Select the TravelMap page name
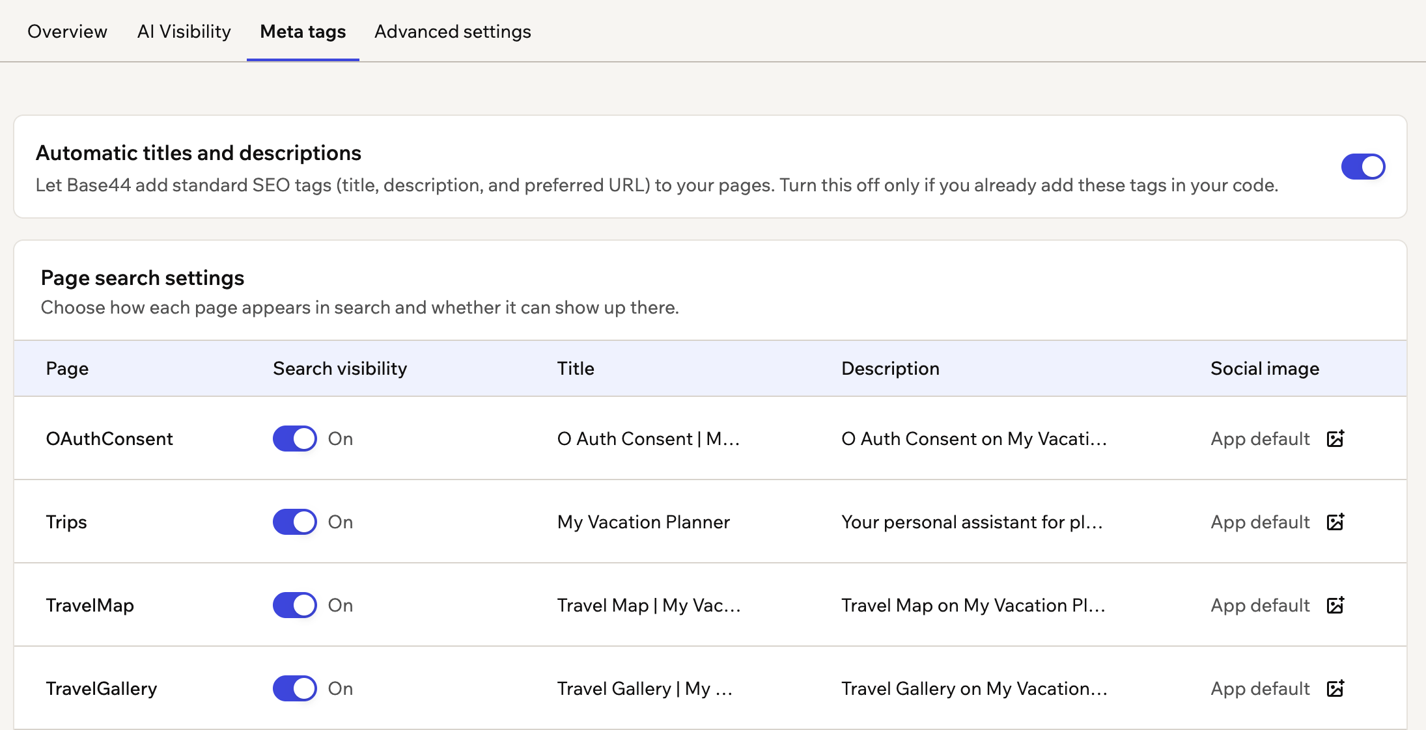The image size is (1426, 730). pyautogui.click(x=90, y=605)
